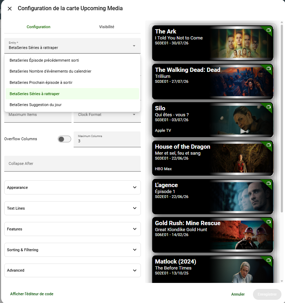Open the Visibilité tab
The image size is (285, 303).
click(x=107, y=27)
